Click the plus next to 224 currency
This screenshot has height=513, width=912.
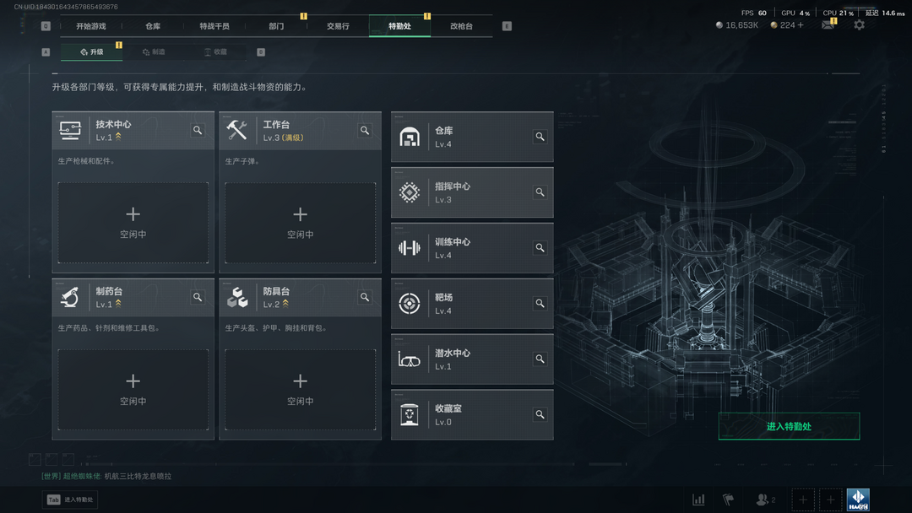tap(801, 25)
